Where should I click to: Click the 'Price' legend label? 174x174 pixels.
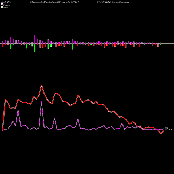coord(6,8)
